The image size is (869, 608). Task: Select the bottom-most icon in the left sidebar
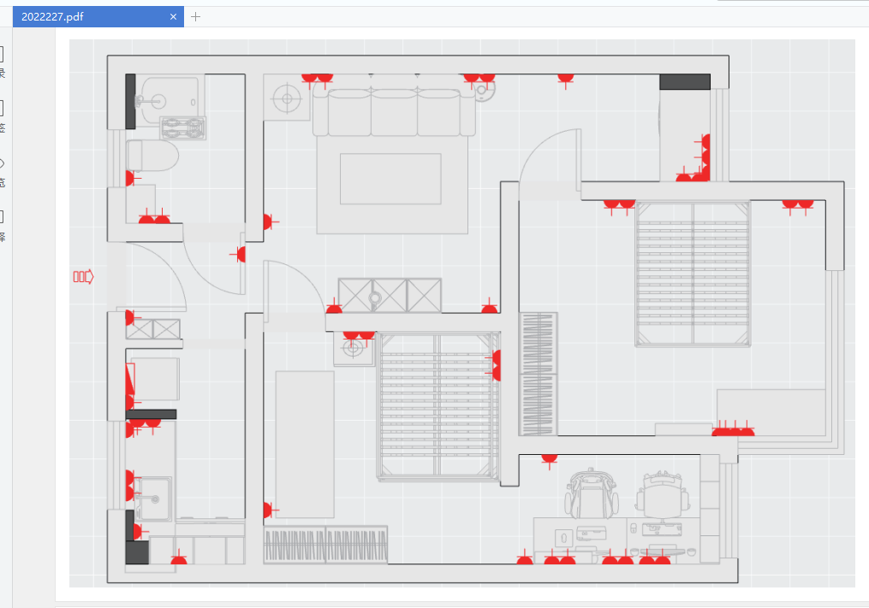[2, 217]
